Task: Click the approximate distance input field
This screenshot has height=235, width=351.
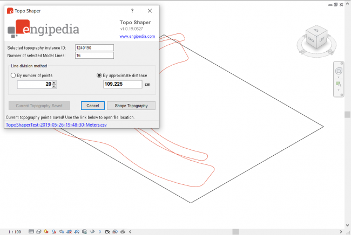Action: (x=122, y=85)
